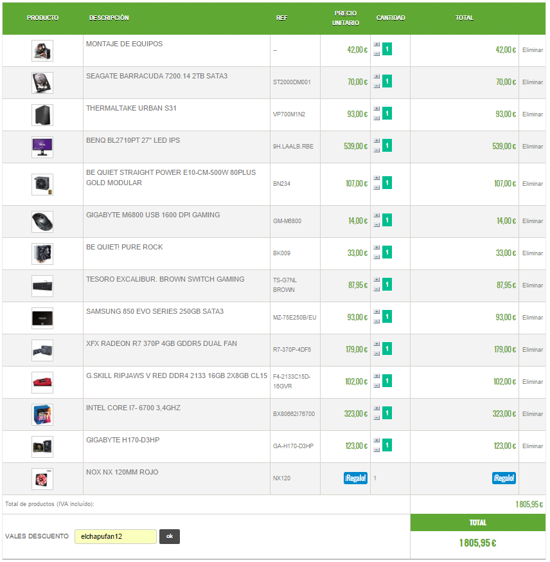Open SAMSUNG 850 EVO SERIES description link
The width and height of the screenshot is (550, 562).
[155, 311]
